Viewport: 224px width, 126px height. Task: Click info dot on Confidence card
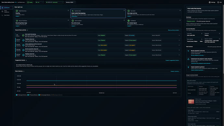pyautogui.click(x=180, y=20)
